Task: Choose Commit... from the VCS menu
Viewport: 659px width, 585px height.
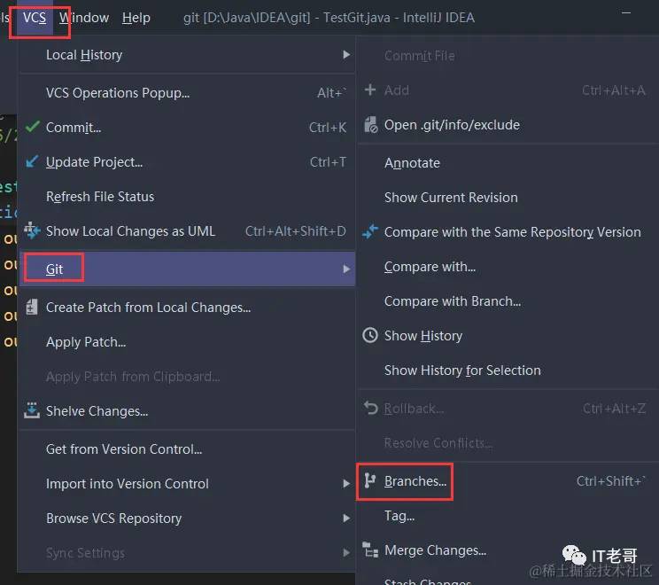Action: pos(188,127)
